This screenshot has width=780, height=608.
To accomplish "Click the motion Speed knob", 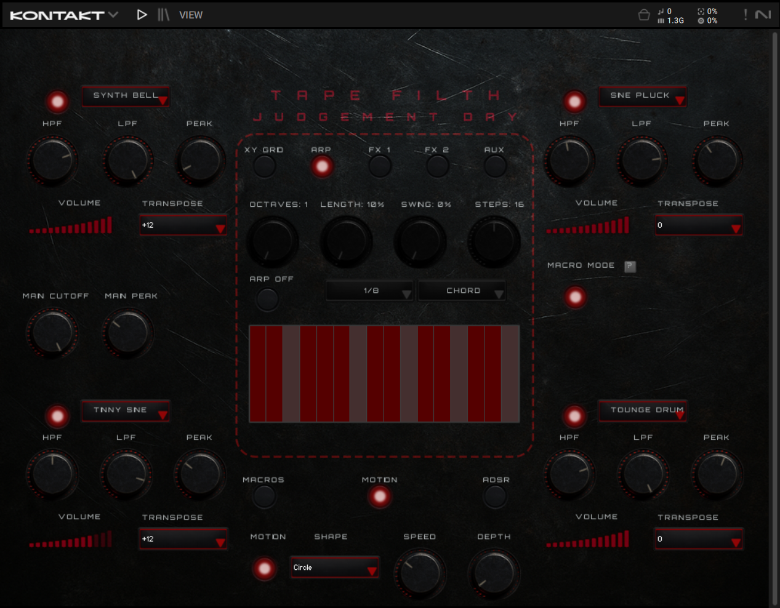I will coord(420,574).
